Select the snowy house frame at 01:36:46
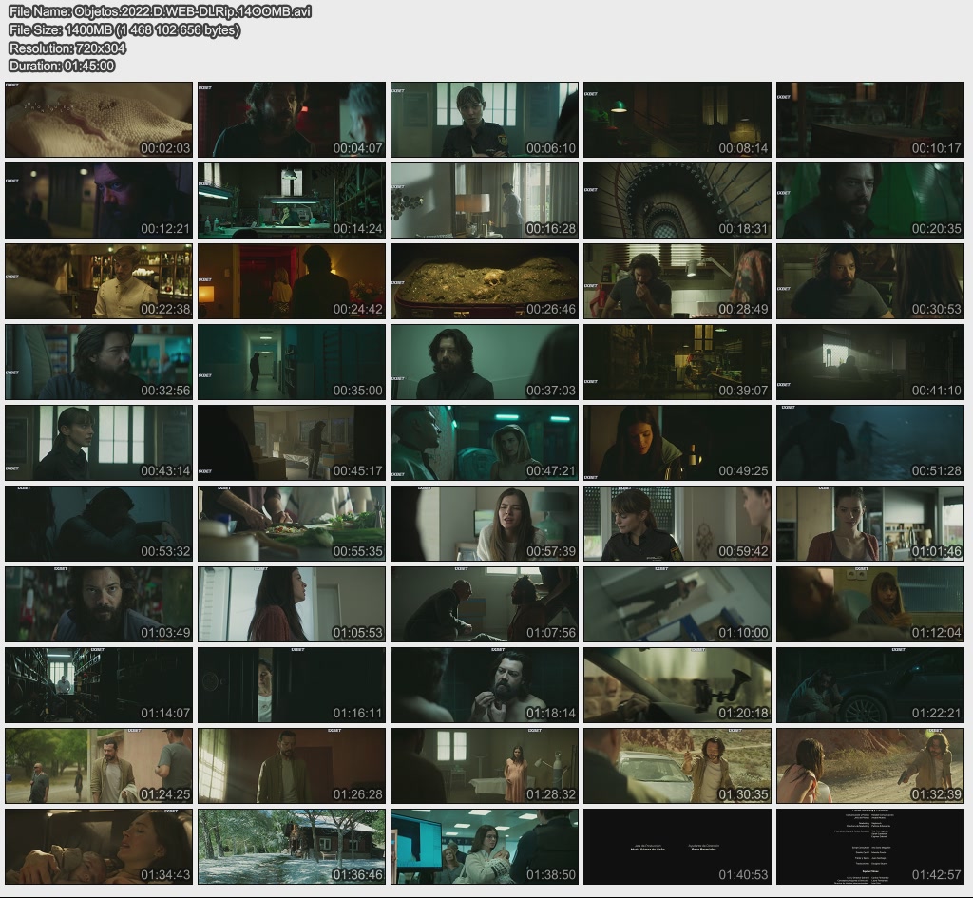 click(x=292, y=847)
